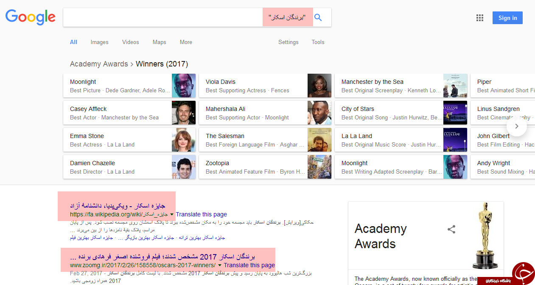Click Mahershala Ali's photo thumbnail
The width and height of the screenshot is (535, 285).
[x=319, y=113]
